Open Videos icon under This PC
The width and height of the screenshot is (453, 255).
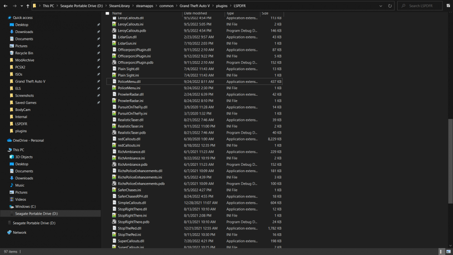click(x=12, y=199)
